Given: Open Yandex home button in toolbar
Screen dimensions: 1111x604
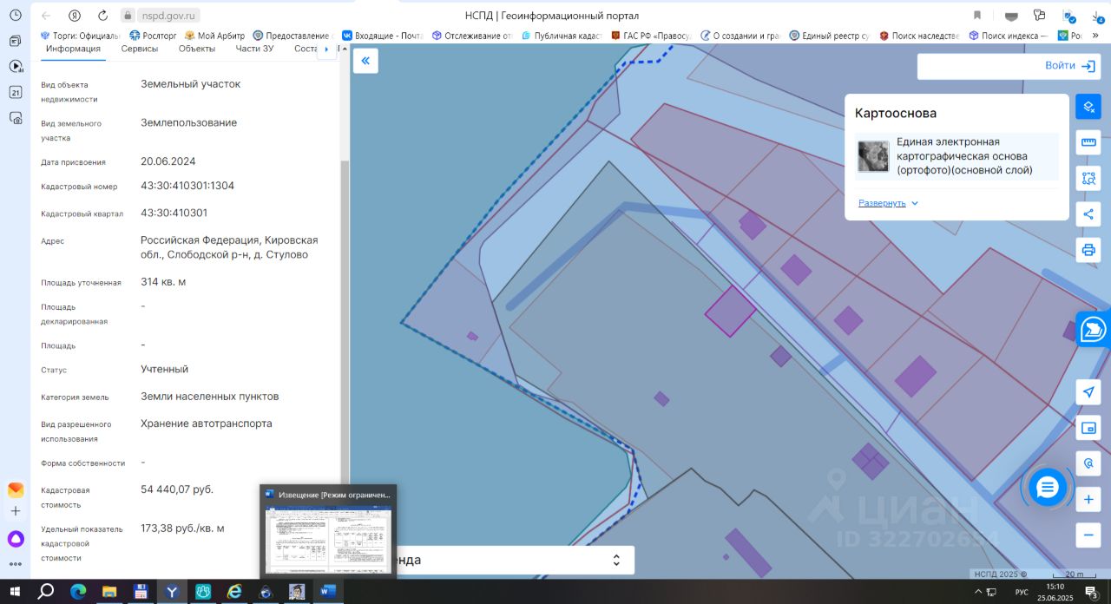Looking at the screenshot, I should (76, 16).
